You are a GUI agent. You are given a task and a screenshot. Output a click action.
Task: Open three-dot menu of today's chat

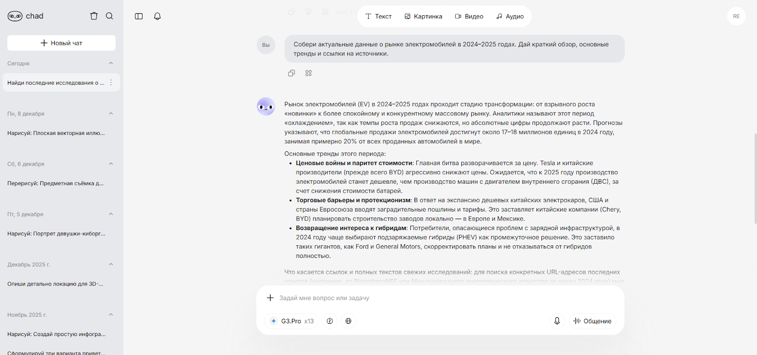tap(111, 82)
